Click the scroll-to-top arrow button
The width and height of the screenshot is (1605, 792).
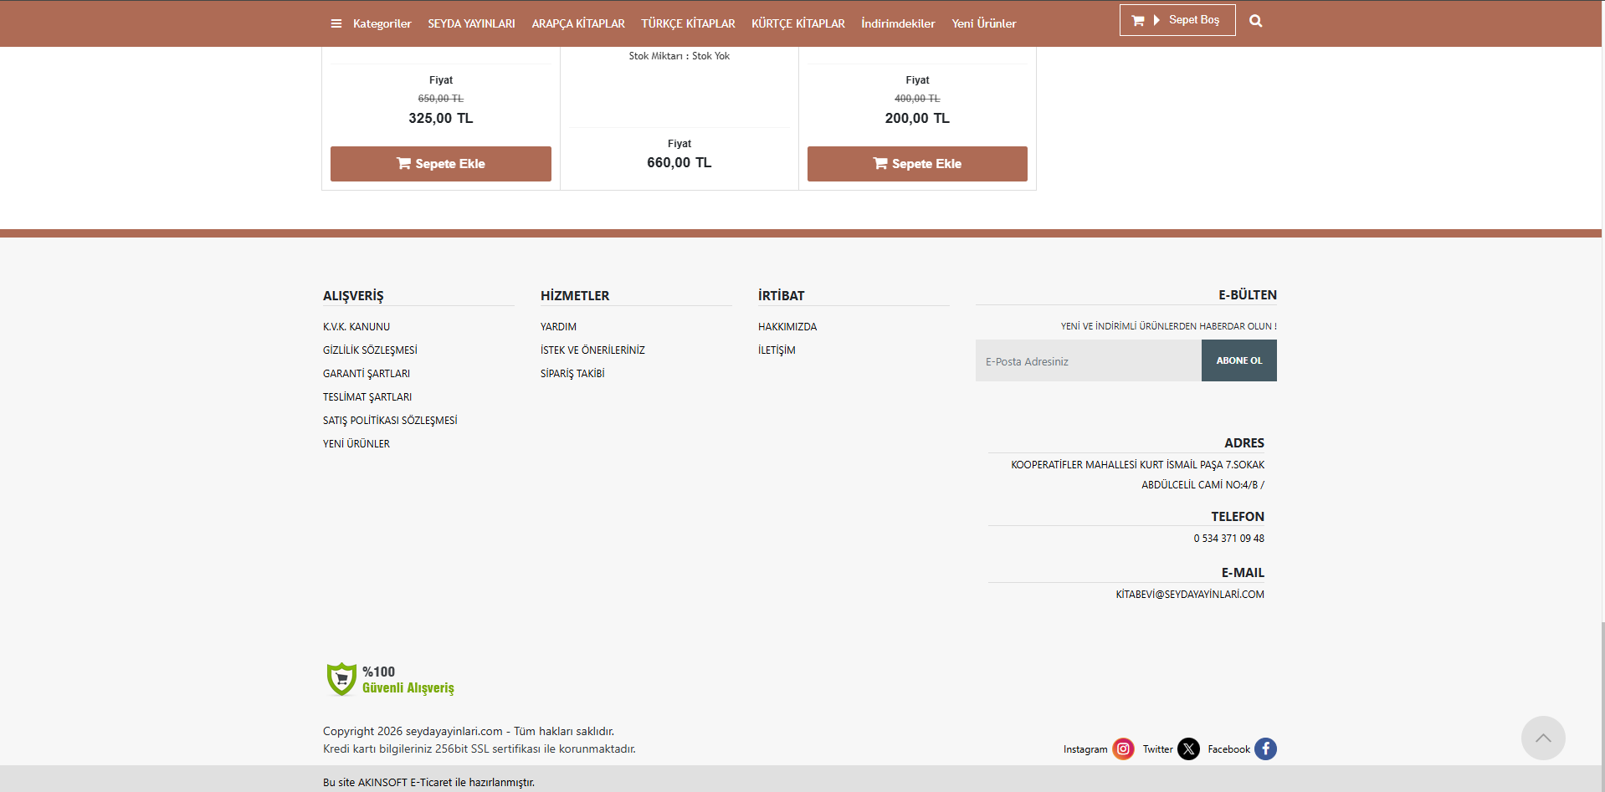pos(1542,738)
